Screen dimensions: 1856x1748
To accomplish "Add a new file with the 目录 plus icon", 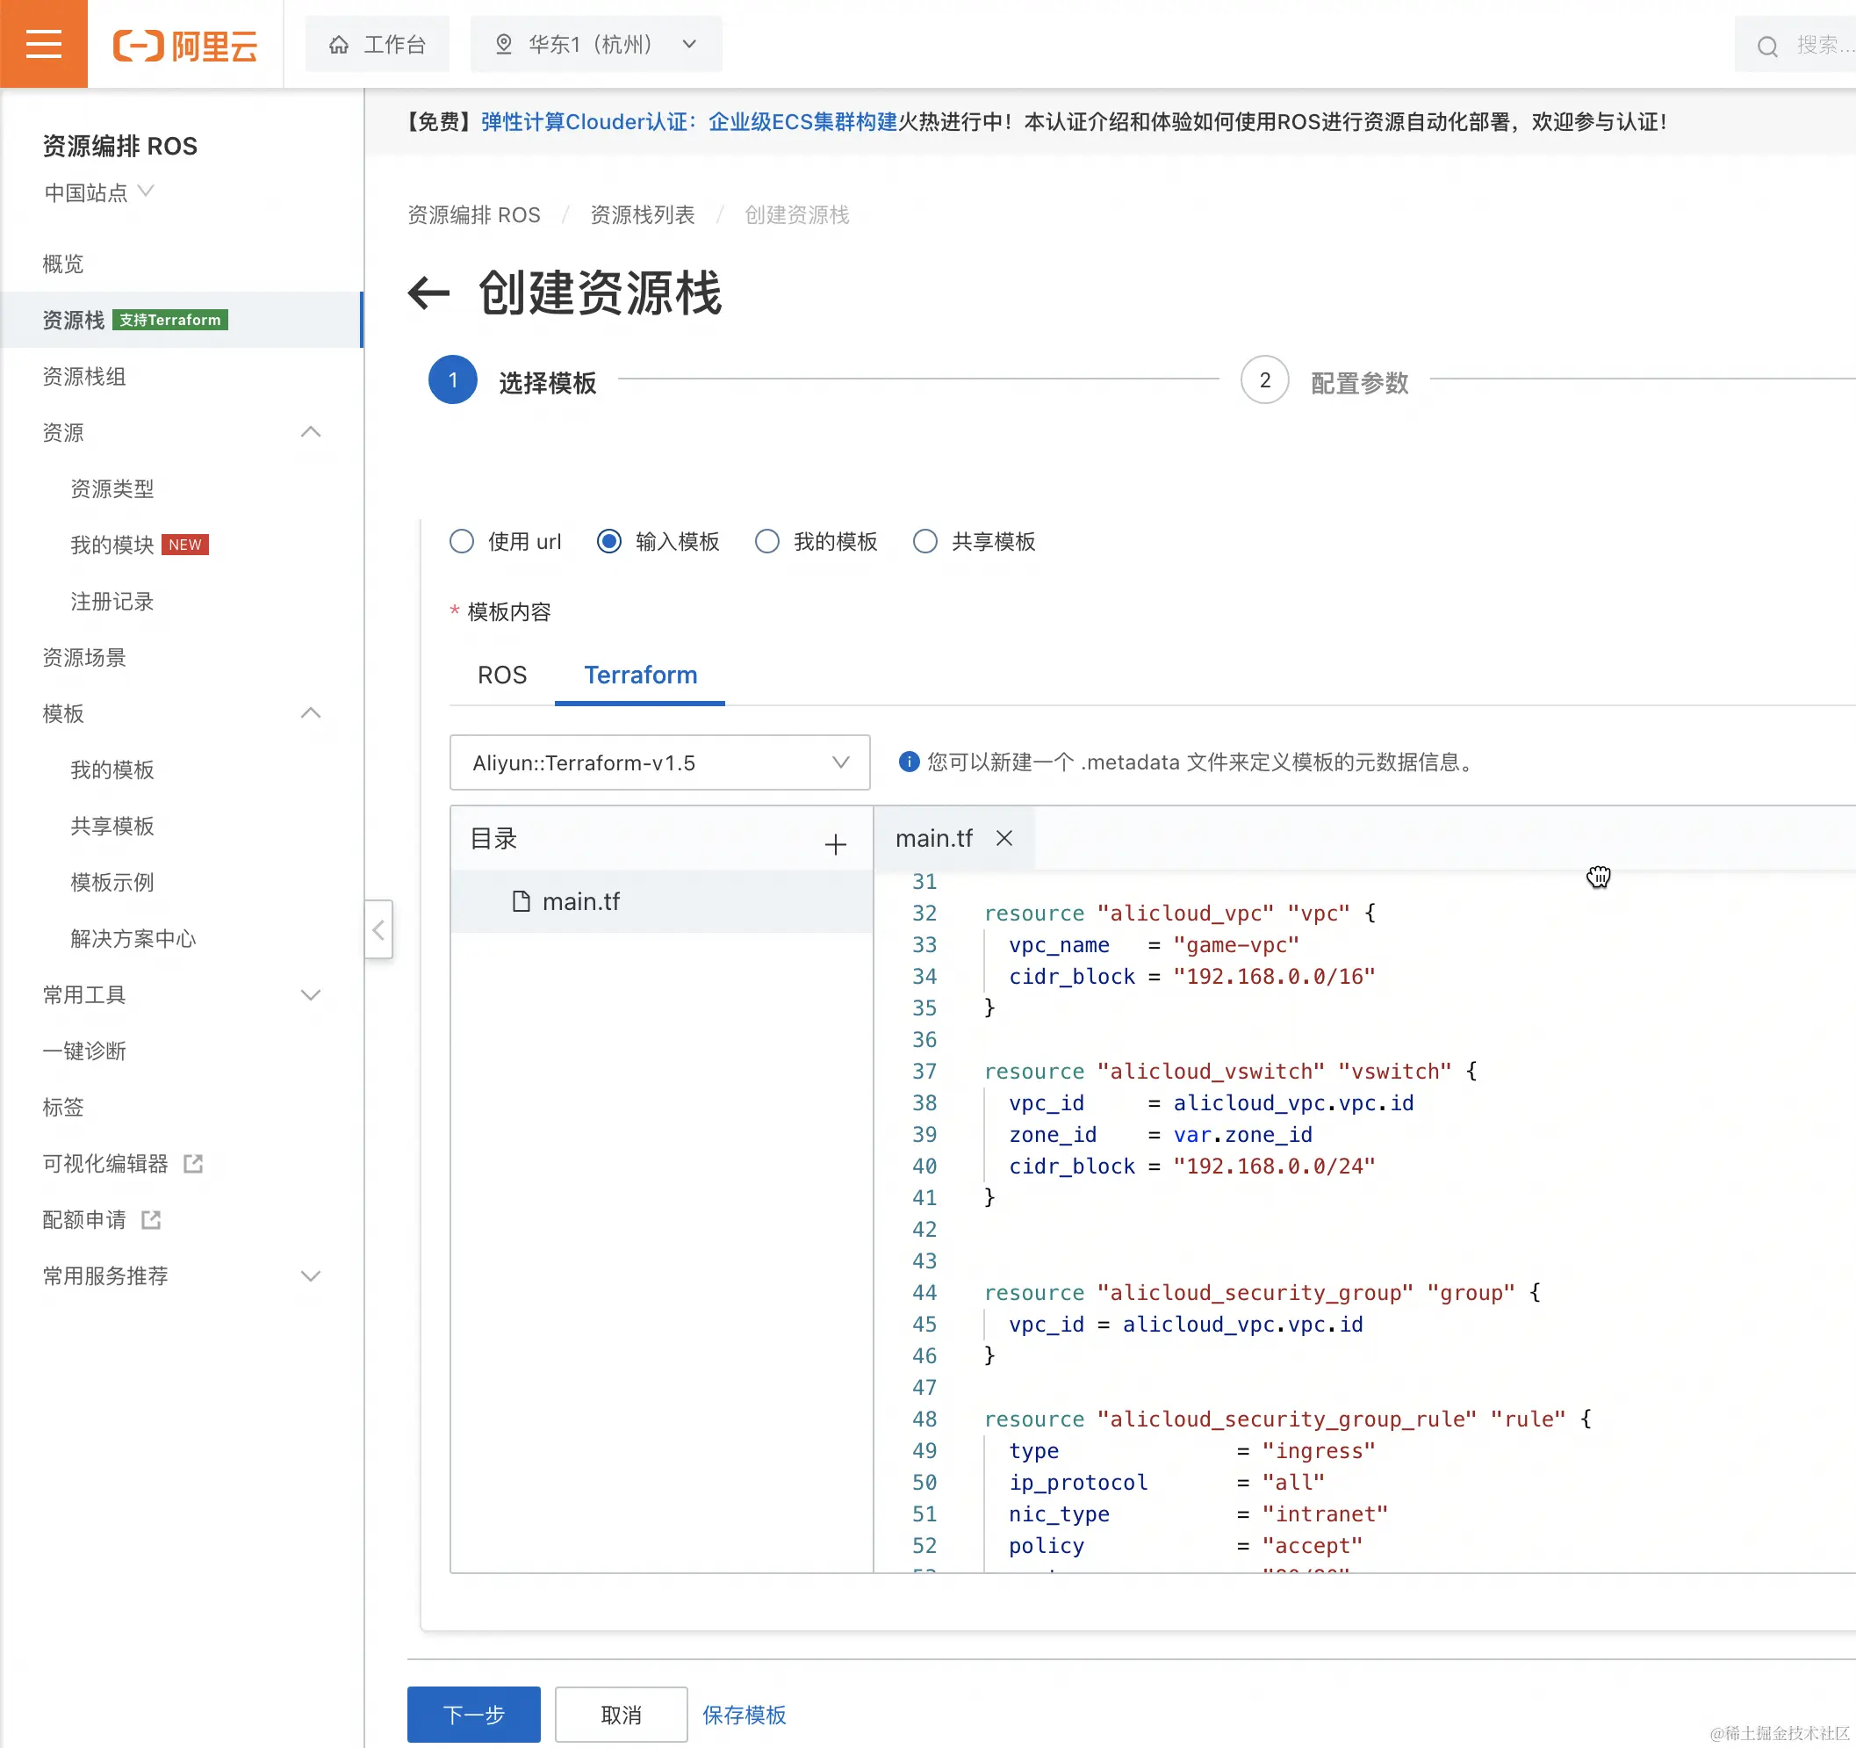I will click(x=835, y=844).
